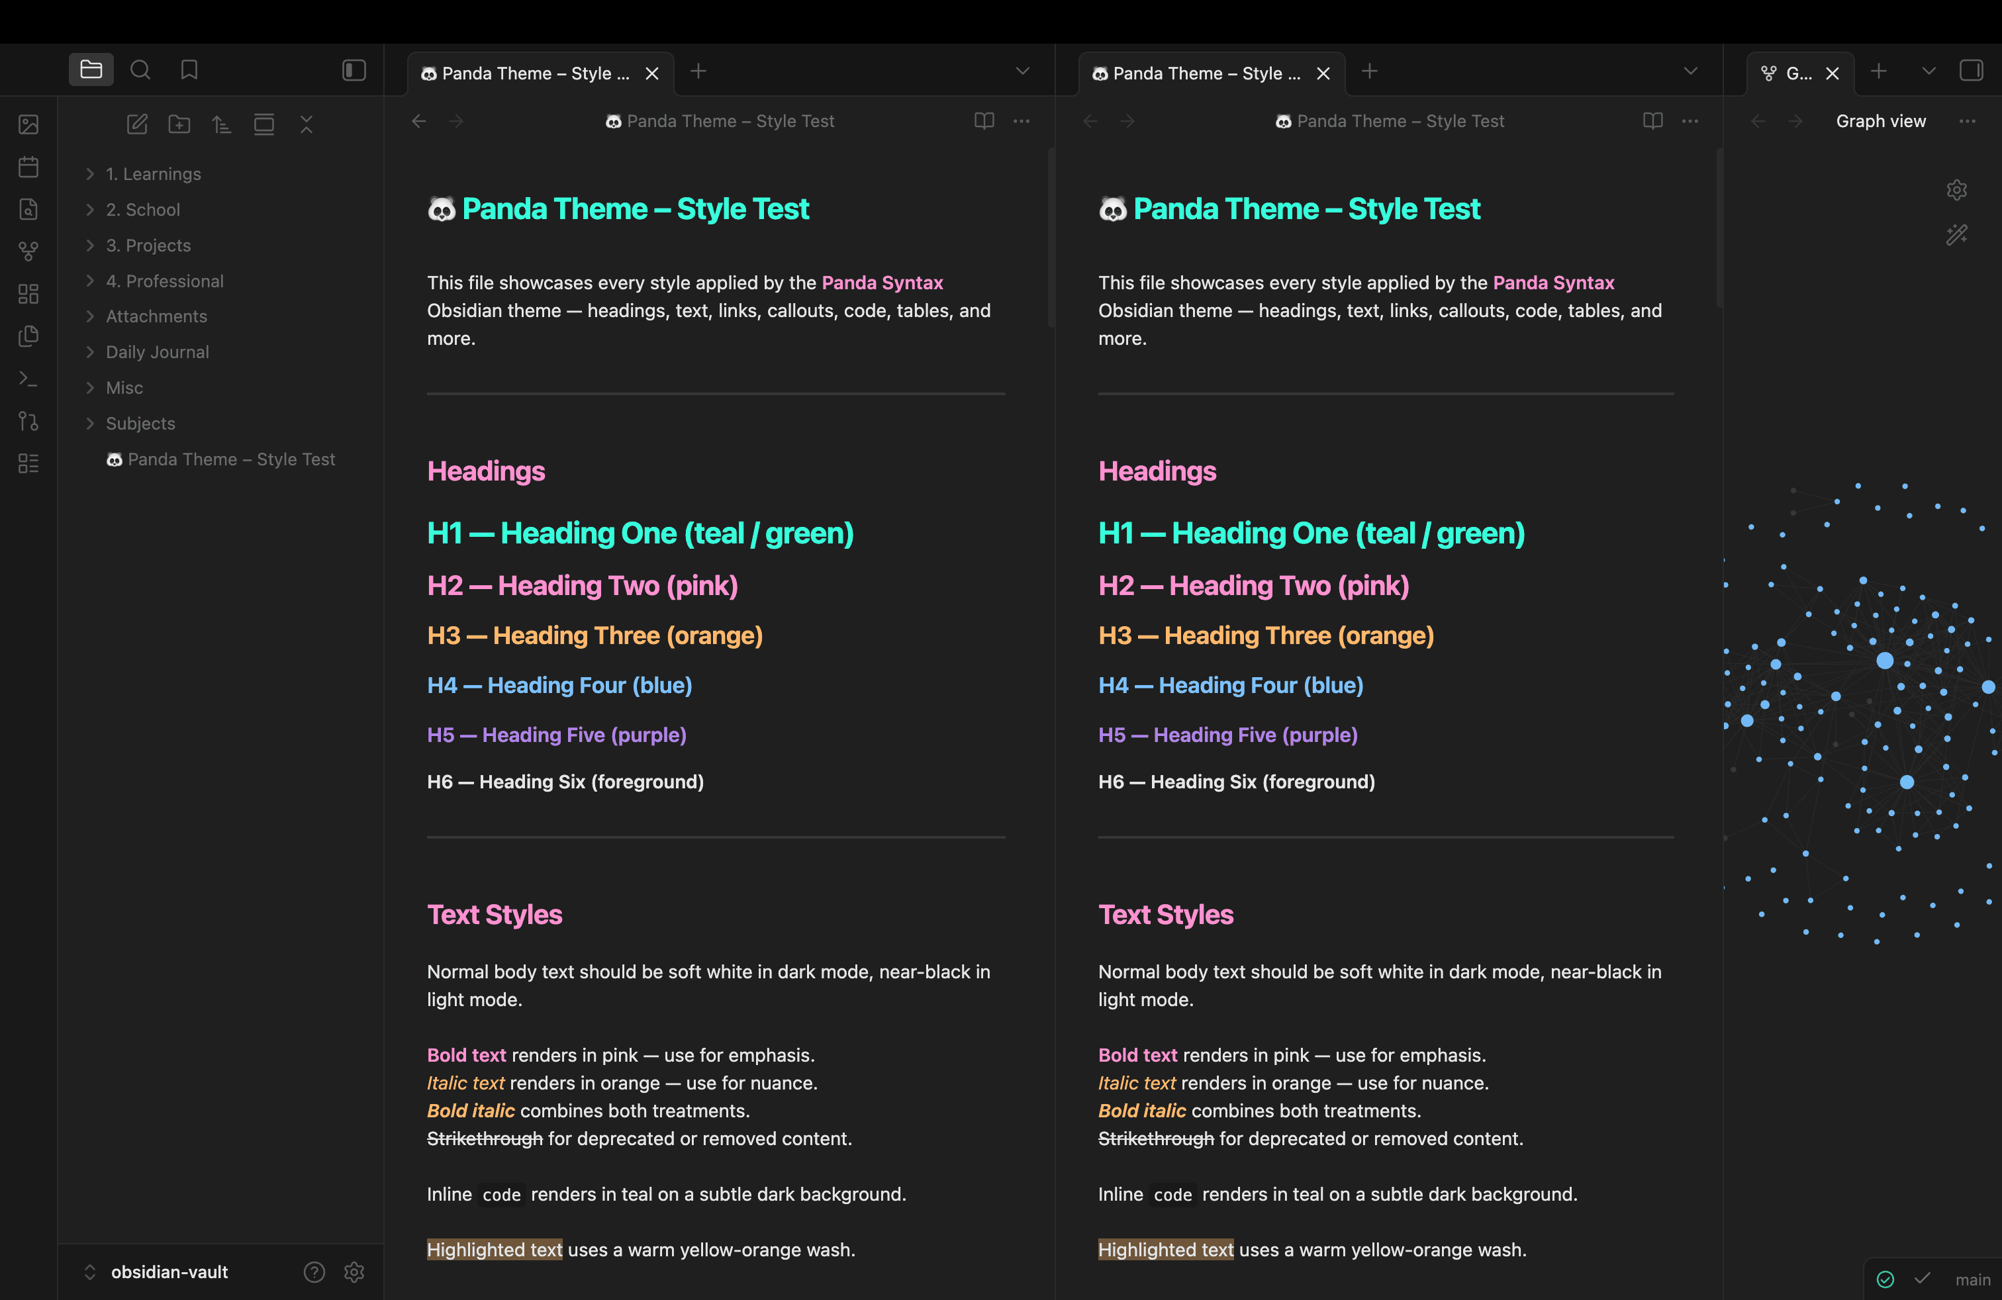The width and height of the screenshot is (2002, 1300).
Task: Click the git pull-request ribbon icon
Action: click(28, 420)
